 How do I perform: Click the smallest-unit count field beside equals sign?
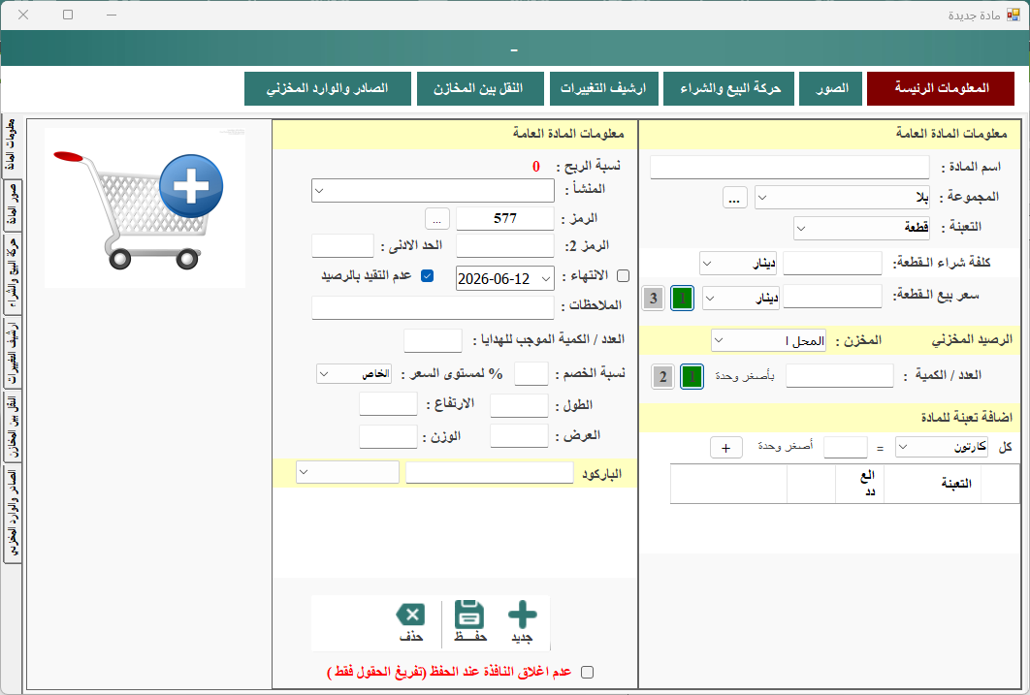[846, 447]
